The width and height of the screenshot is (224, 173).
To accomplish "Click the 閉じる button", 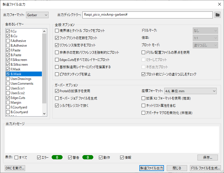I will coord(177,168).
